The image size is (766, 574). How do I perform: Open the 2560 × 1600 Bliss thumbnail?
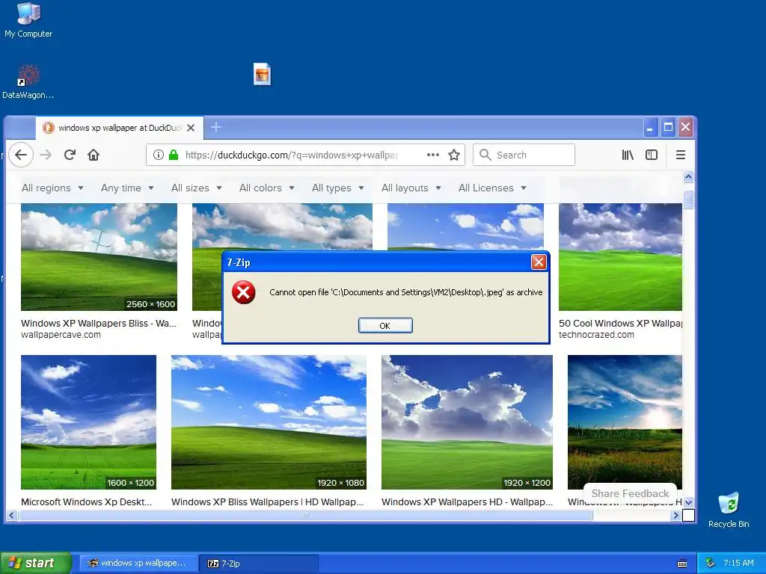(x=99, y=257)
